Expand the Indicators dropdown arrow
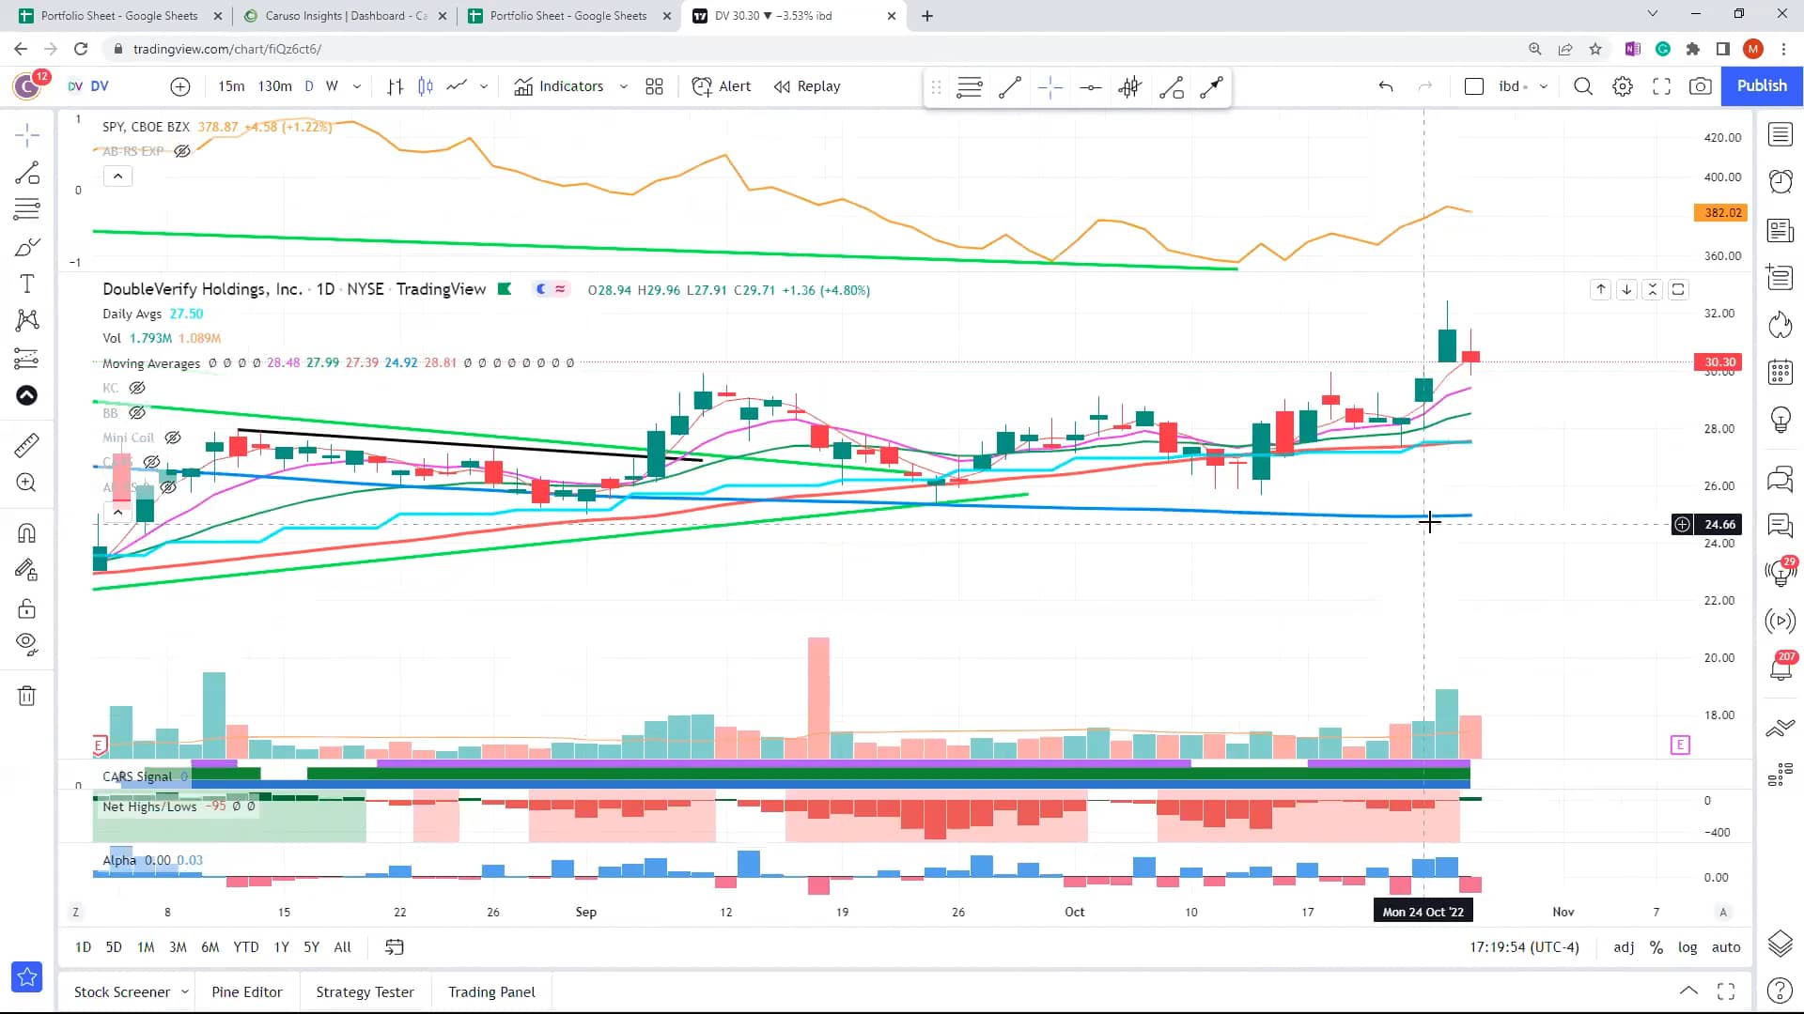The image size is (1804, 1014). point(623,85)
